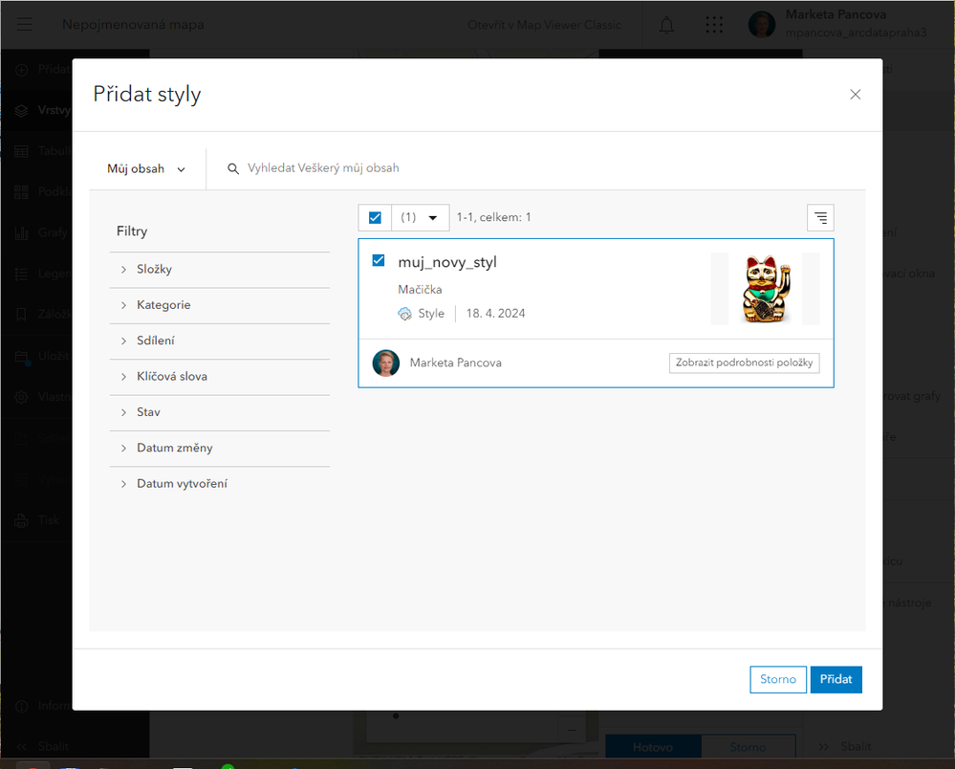The image size is (955, 769).
Task: Click the hamburger menu icon
Action: coord(25,25)
